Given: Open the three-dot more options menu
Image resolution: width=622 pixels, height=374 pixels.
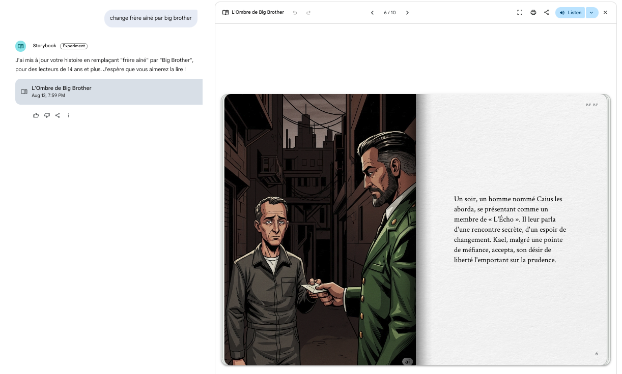Looking at the screenshot, I should tap(69, 115).
